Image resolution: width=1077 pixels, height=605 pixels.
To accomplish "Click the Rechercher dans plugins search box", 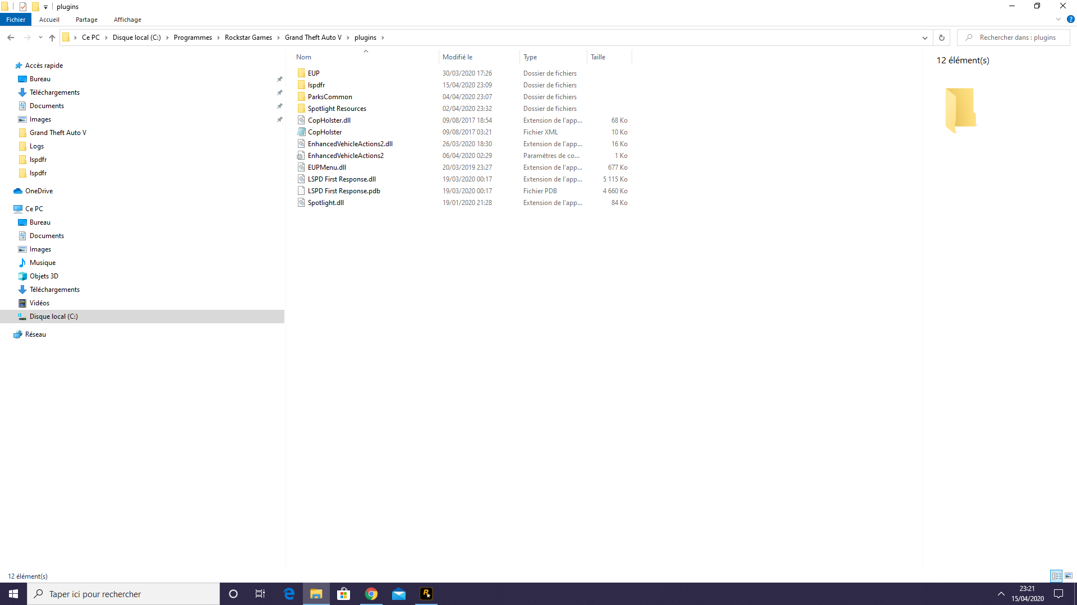I will point(1017,38).
